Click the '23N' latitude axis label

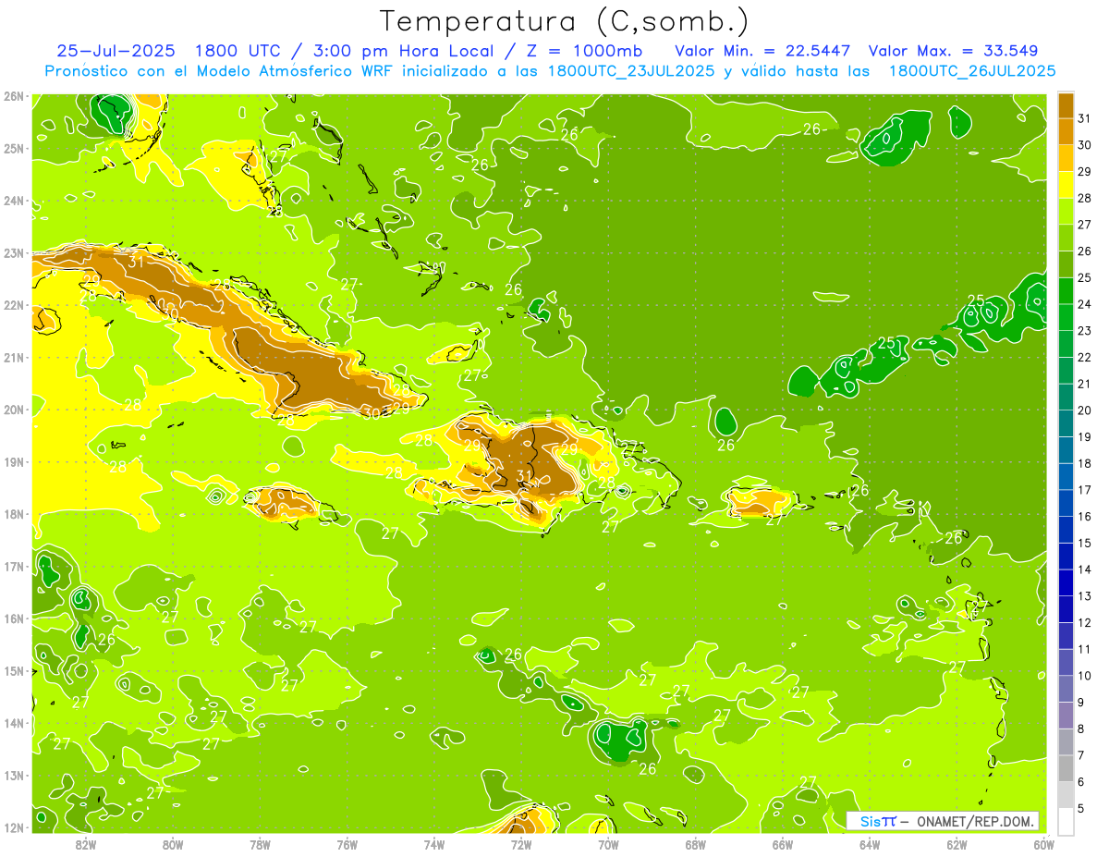[x=14, y=252]
